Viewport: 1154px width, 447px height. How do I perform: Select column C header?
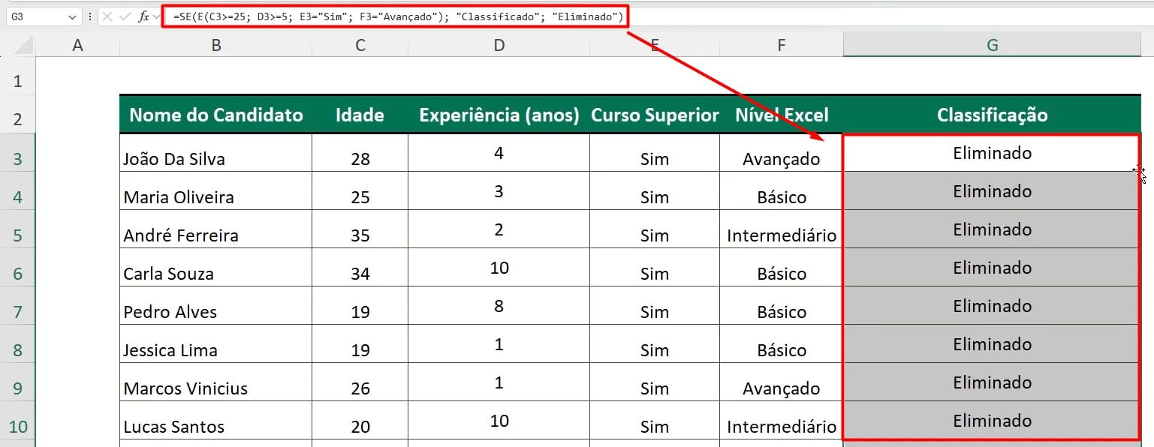click(360, 46)
